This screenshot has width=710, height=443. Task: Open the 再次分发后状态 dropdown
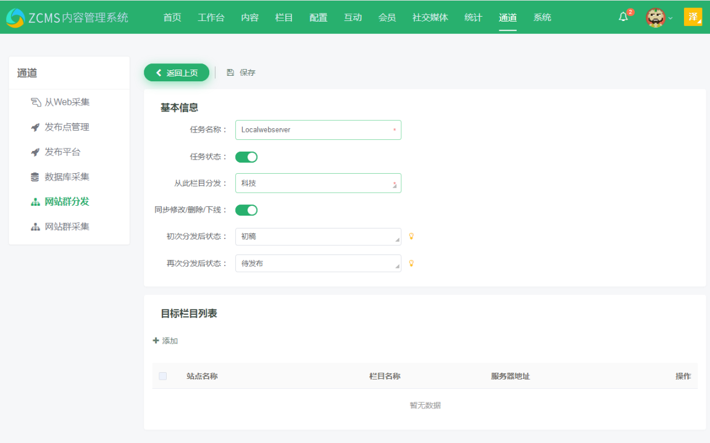(x=318, y=263)
